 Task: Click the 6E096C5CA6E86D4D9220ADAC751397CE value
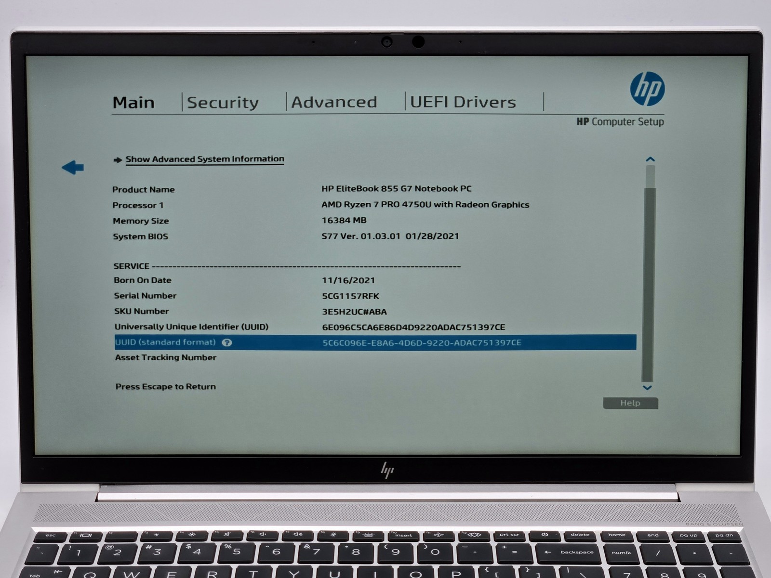coord(413,327)
